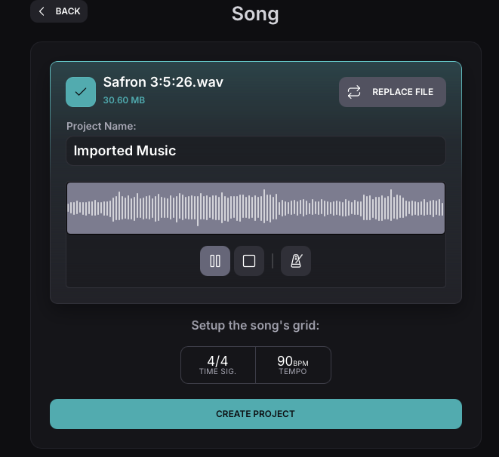Open the 90 BPM tempo selector
The width and height of the screenshot is (499, 457).
coord(293,365)
